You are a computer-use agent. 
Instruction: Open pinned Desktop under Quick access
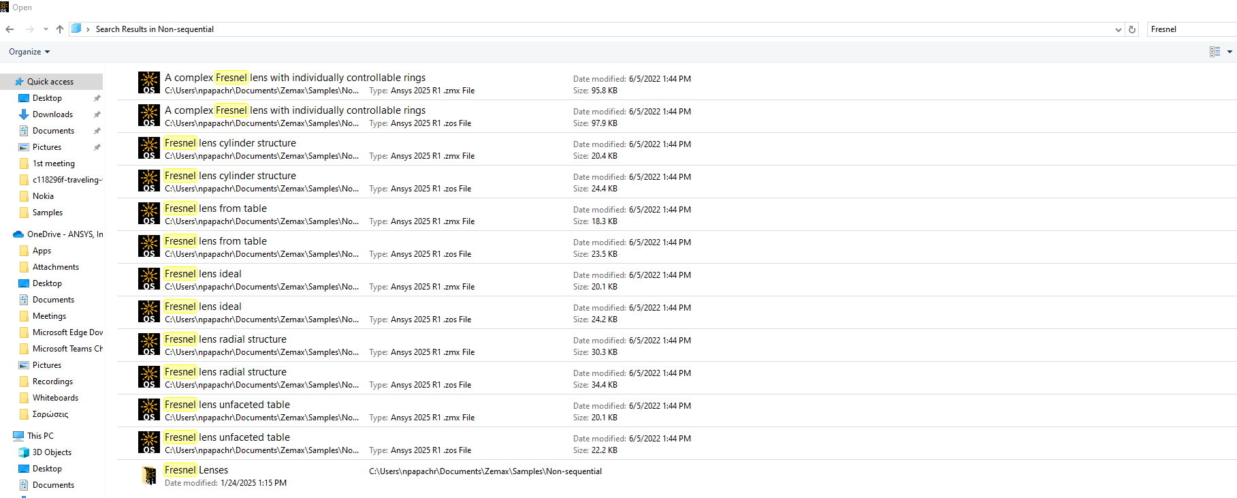[47, 98]
